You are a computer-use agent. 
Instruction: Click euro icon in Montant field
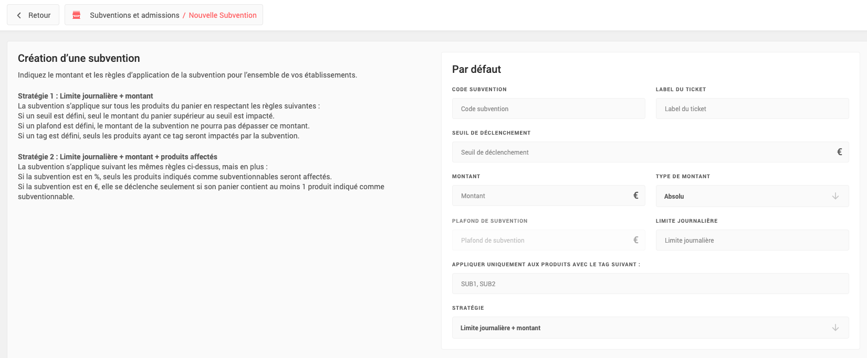pyautogui.click(x=635, y=196)
